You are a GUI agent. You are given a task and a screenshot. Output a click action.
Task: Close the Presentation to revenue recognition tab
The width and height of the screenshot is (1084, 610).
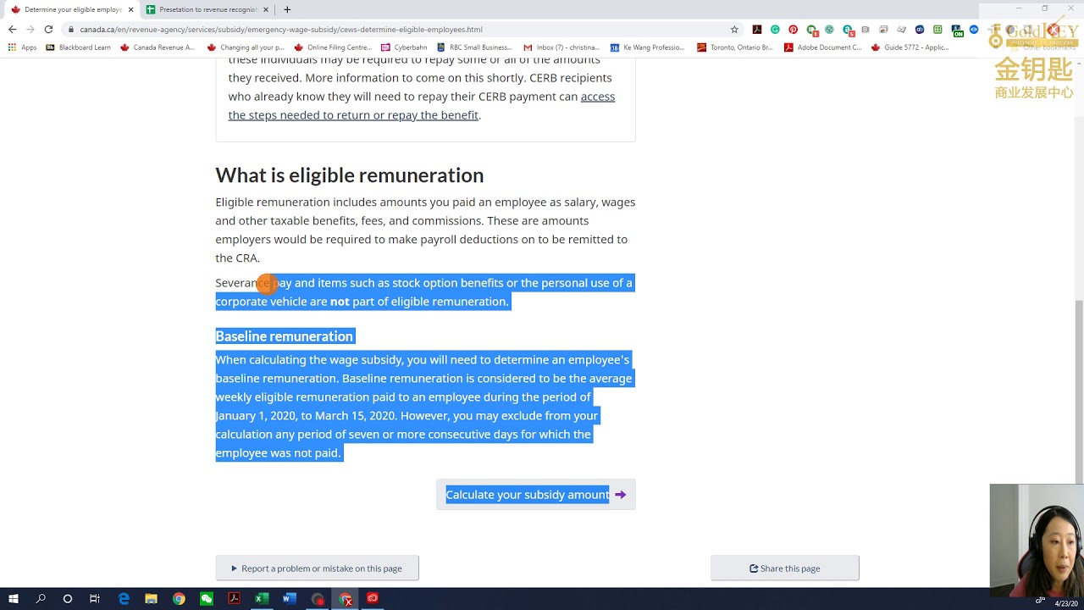pyautogui.click(x=266, y=9)
